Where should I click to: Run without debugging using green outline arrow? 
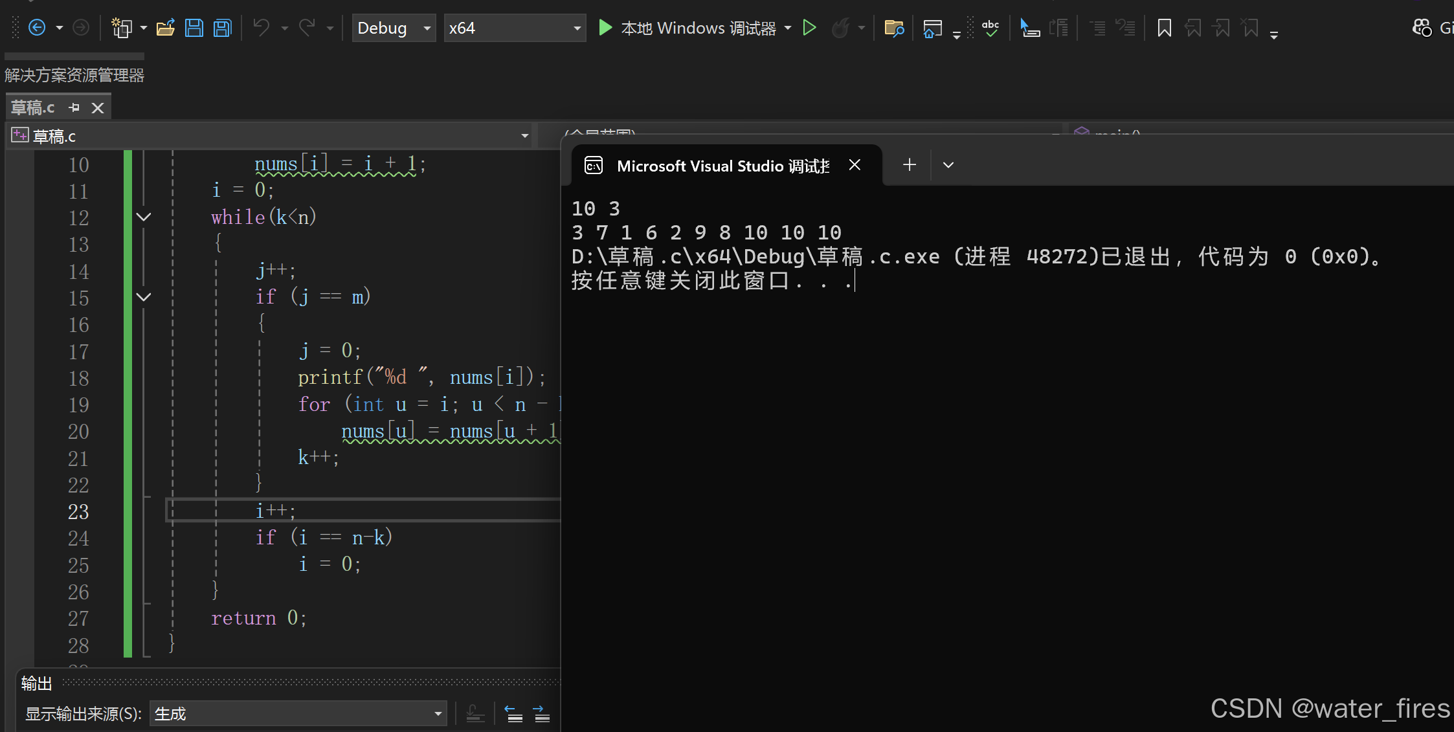click(809, 28)
